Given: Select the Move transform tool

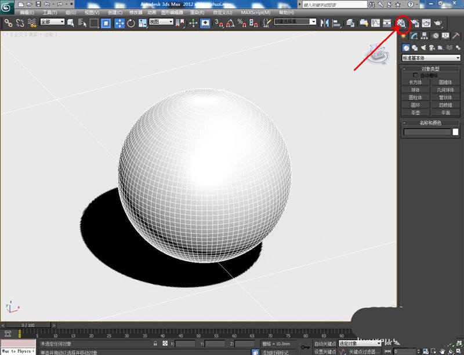Looking at the screenshot, I should (119, 23).
